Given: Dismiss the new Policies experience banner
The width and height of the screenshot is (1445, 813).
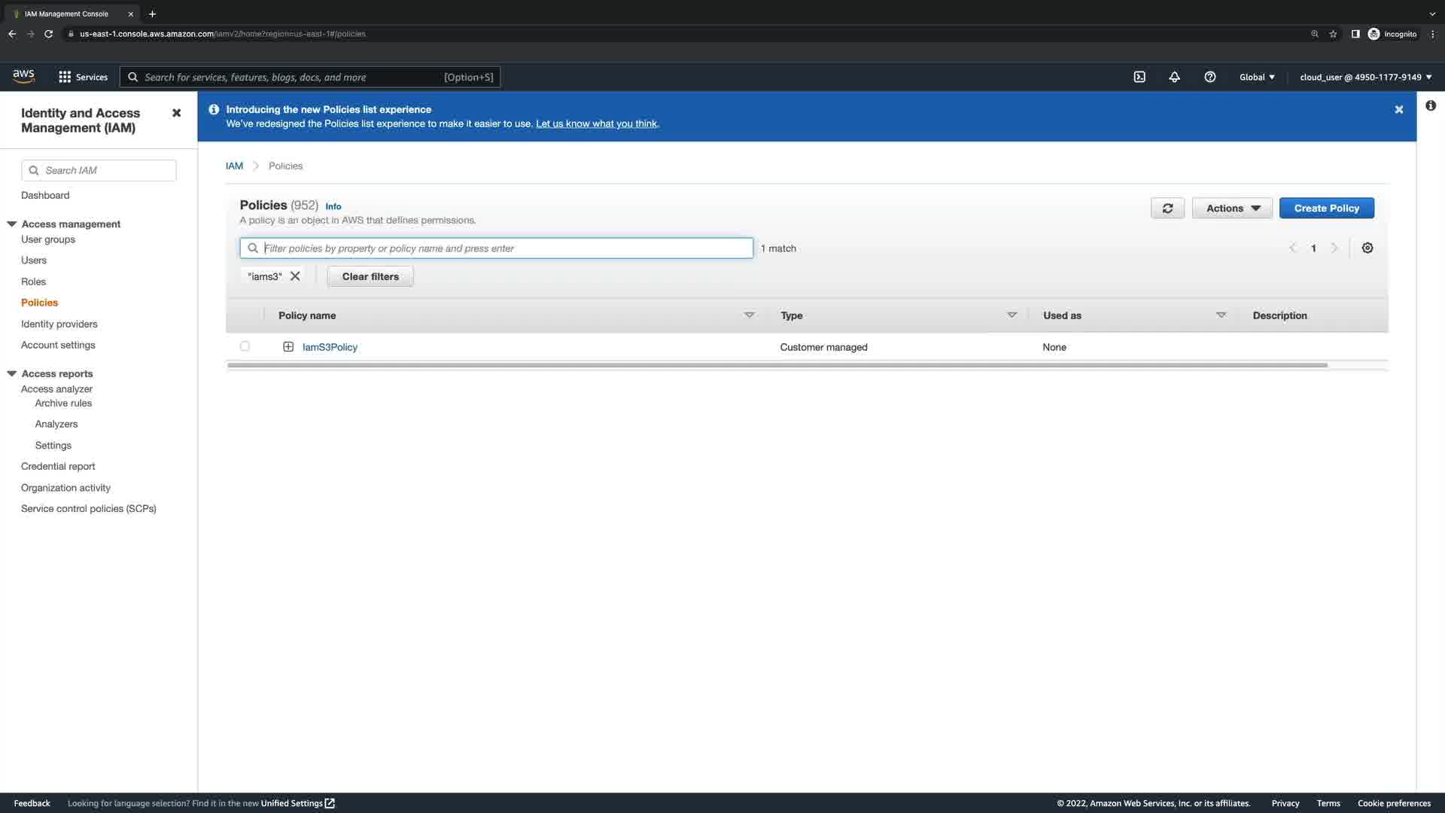Looking at the screenshot, I should pos(1398,110).
